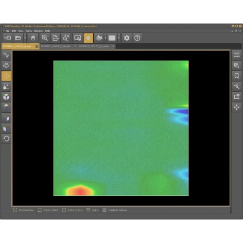Click the help question mark button

point(137,38)
